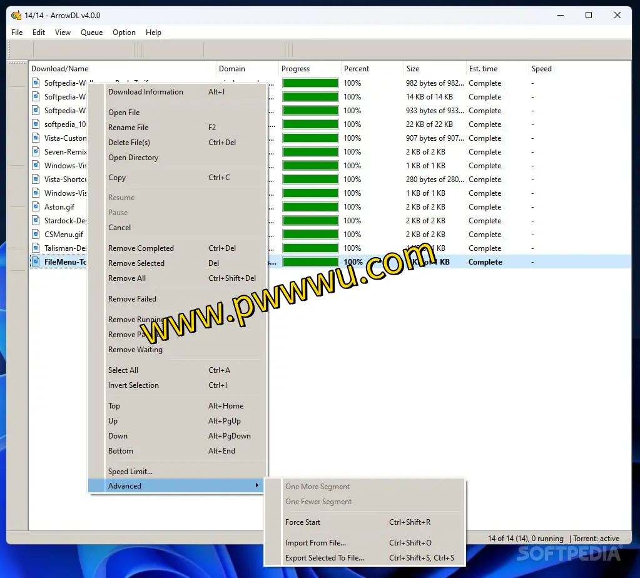Open Speed Limit dialog from context menu
The height and width of the screenshot is (578, 640).
coord(130,472)
